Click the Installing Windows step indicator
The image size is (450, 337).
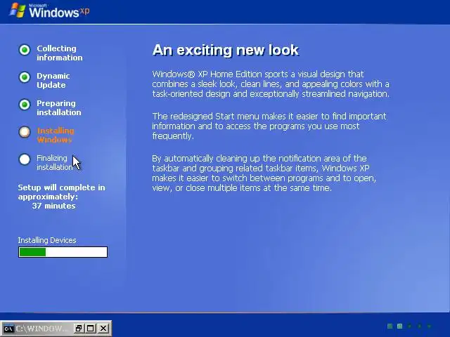[x=25, y=132]
